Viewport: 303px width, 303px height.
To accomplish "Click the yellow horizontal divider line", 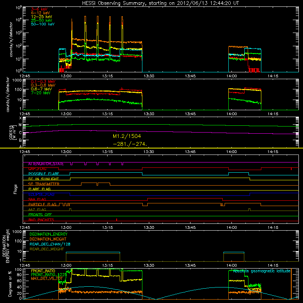I will coord(151,148).
